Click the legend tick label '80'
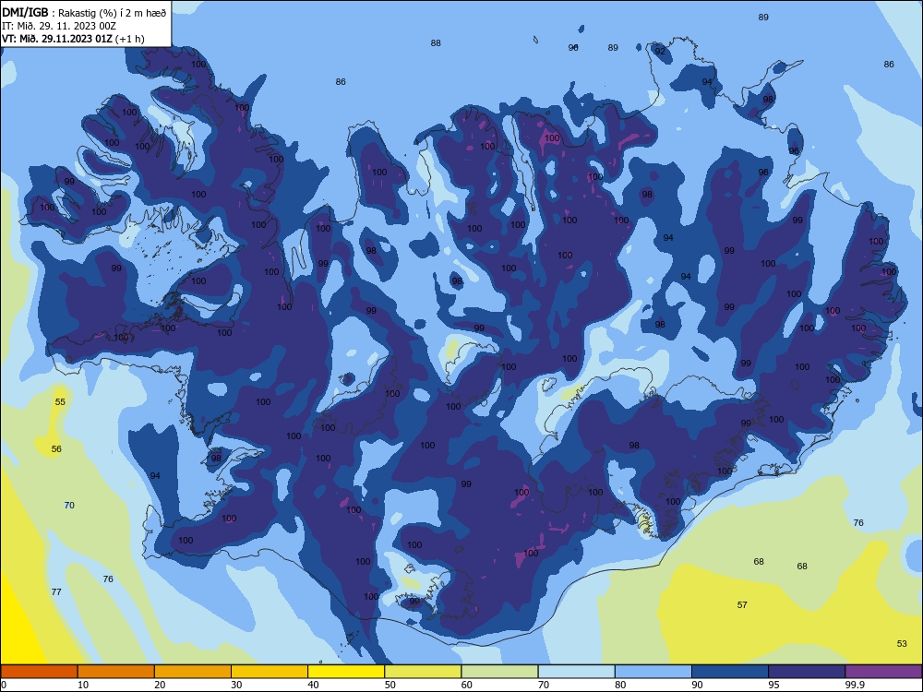This screenshot has height=692, width=923. pyautogui.click(x=620, y=685)
